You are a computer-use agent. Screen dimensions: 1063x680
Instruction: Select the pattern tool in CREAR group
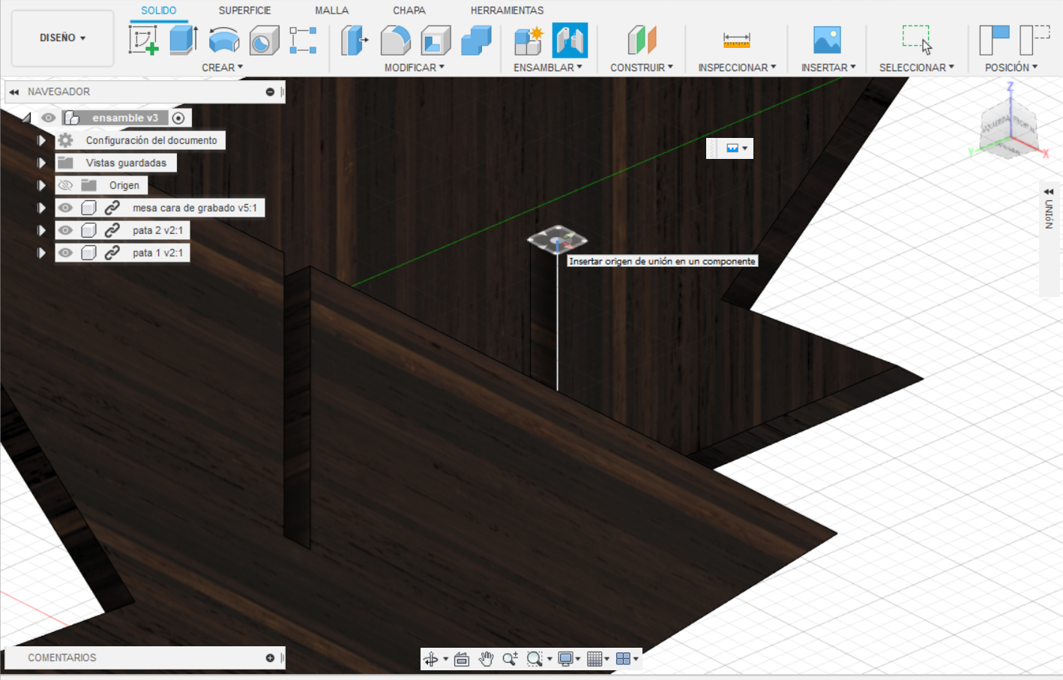303,40
